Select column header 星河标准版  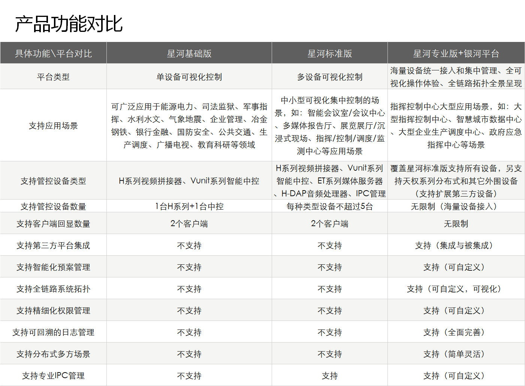click(x=330, y=54)
